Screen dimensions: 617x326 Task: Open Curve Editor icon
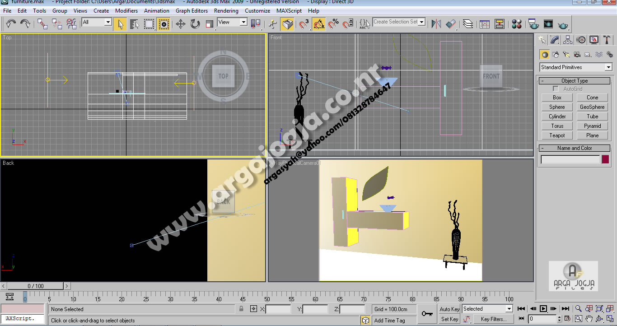(x=485, y=23)
